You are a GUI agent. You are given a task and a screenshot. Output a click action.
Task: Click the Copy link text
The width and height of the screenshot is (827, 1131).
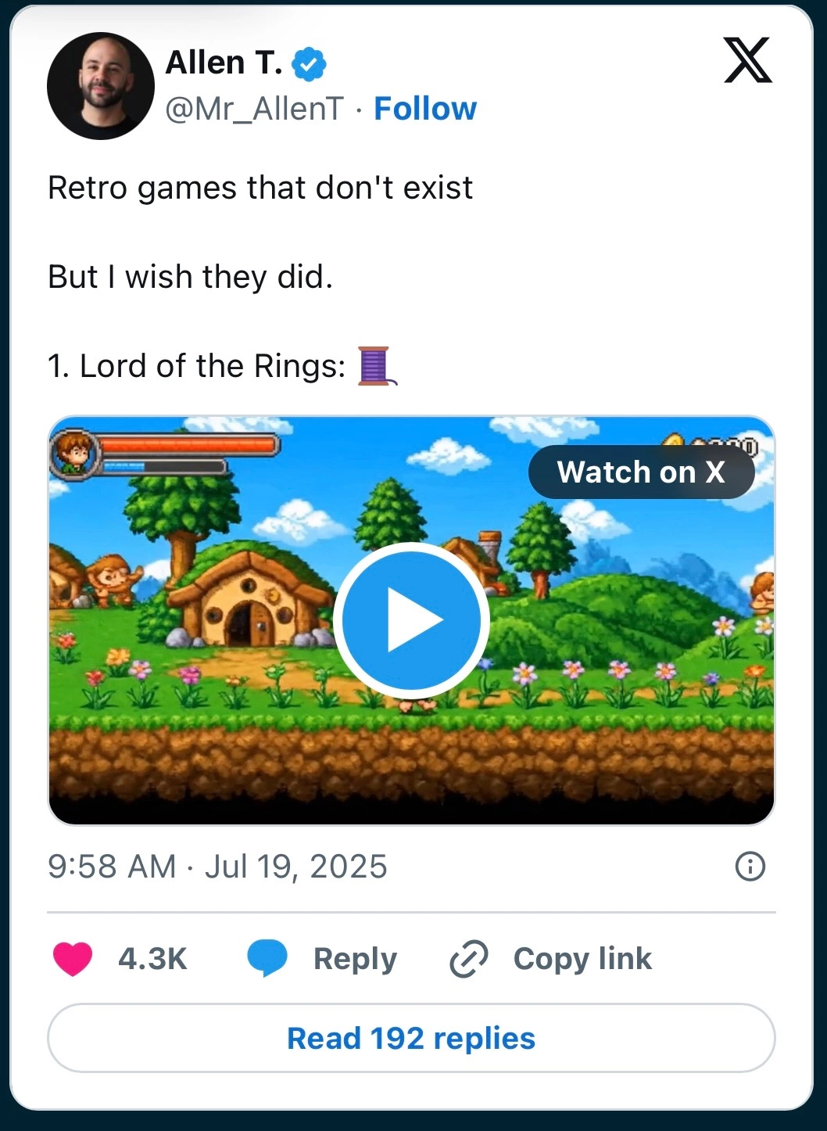click(582, 959)
